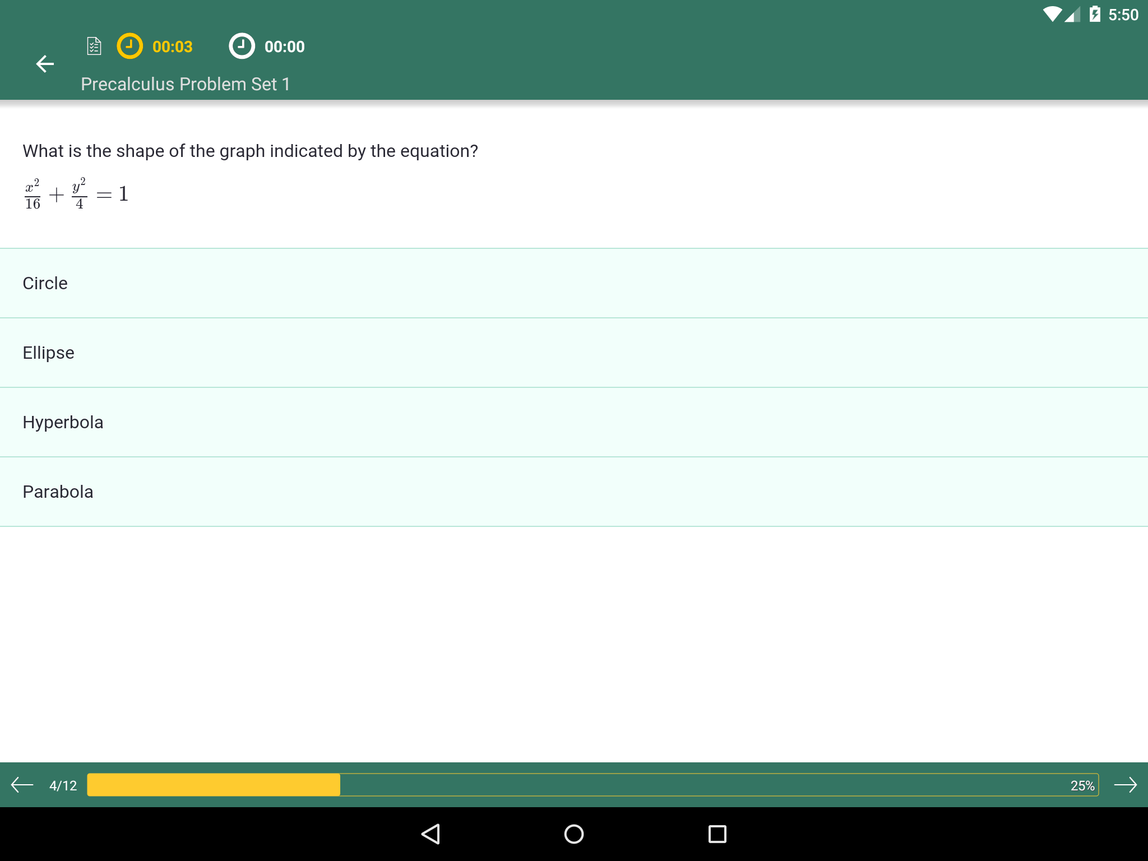Tap the 4/12 question counter
1148x861 pixels.
pyautogui.click(x=63, y=785)
